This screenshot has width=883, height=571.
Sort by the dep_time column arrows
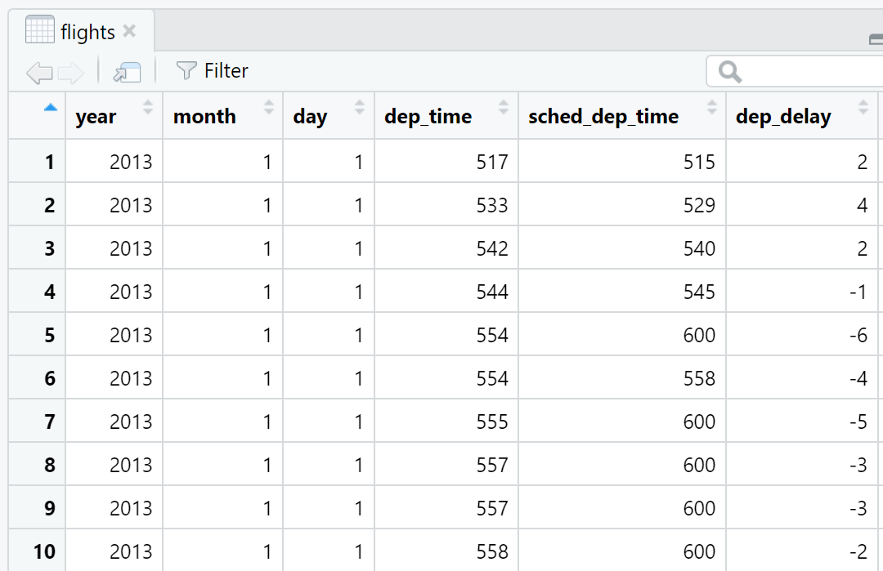pyautogui.click(x=502, y=108)
